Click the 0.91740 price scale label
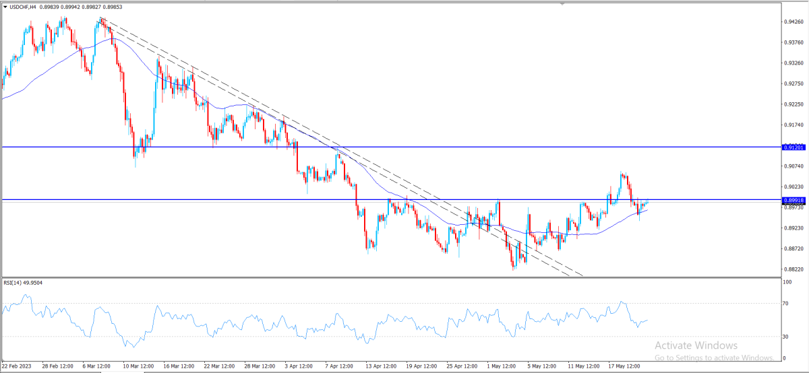Image resolution: width=809 pixels, height=373 pixels. pos(793,125)
